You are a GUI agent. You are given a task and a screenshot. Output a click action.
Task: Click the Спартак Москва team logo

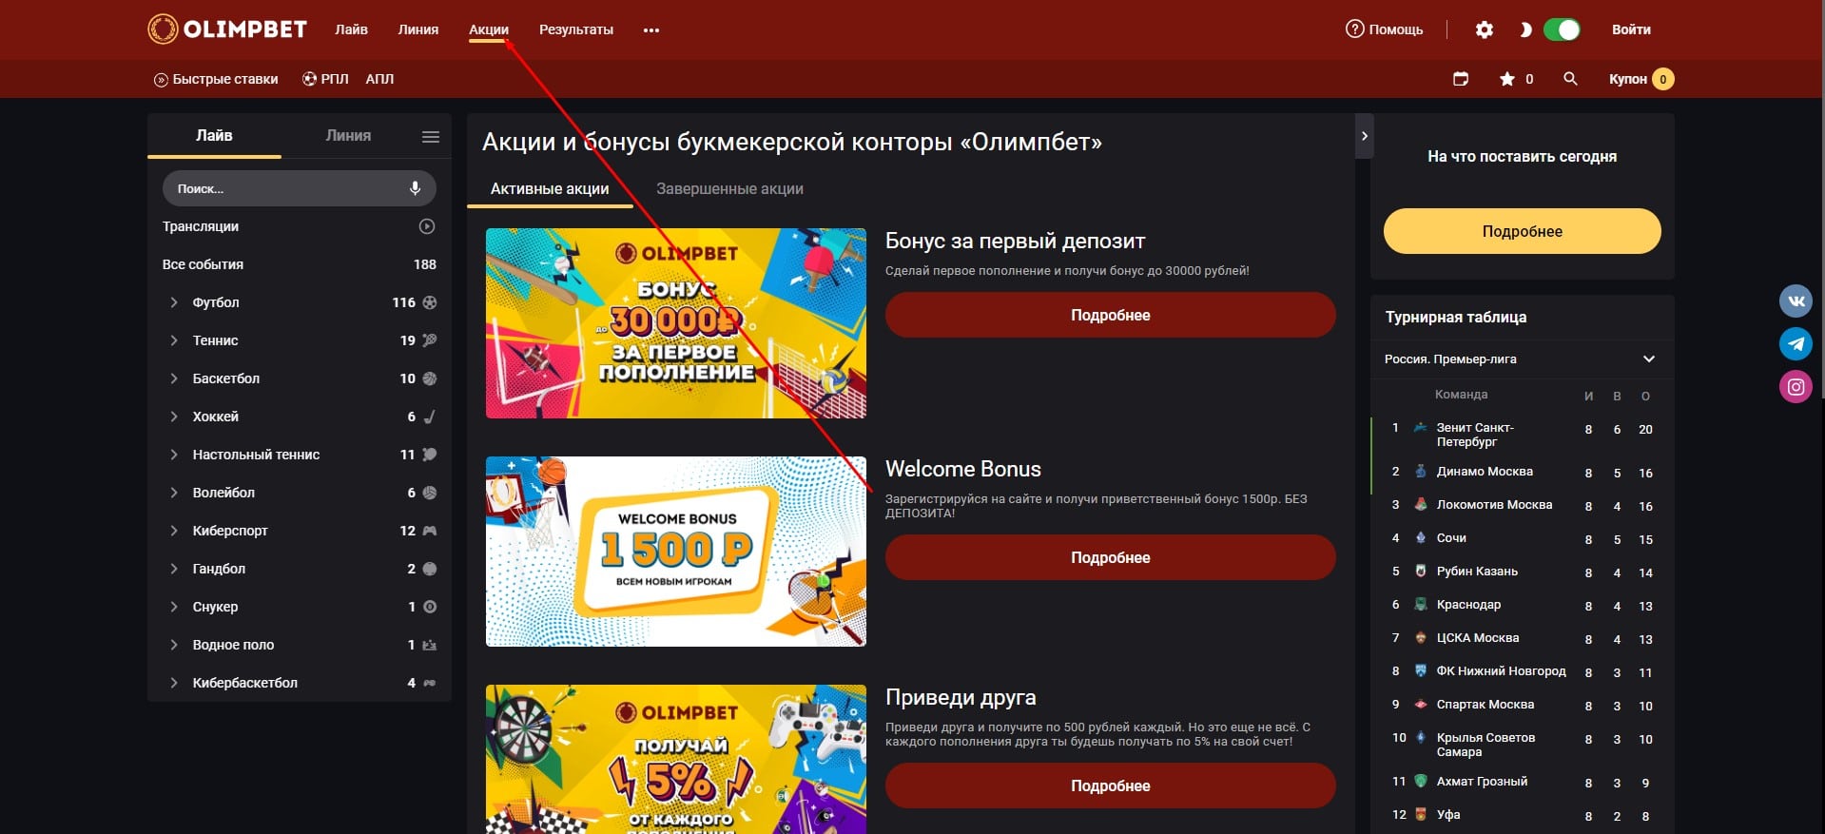tap(1421, 704)
